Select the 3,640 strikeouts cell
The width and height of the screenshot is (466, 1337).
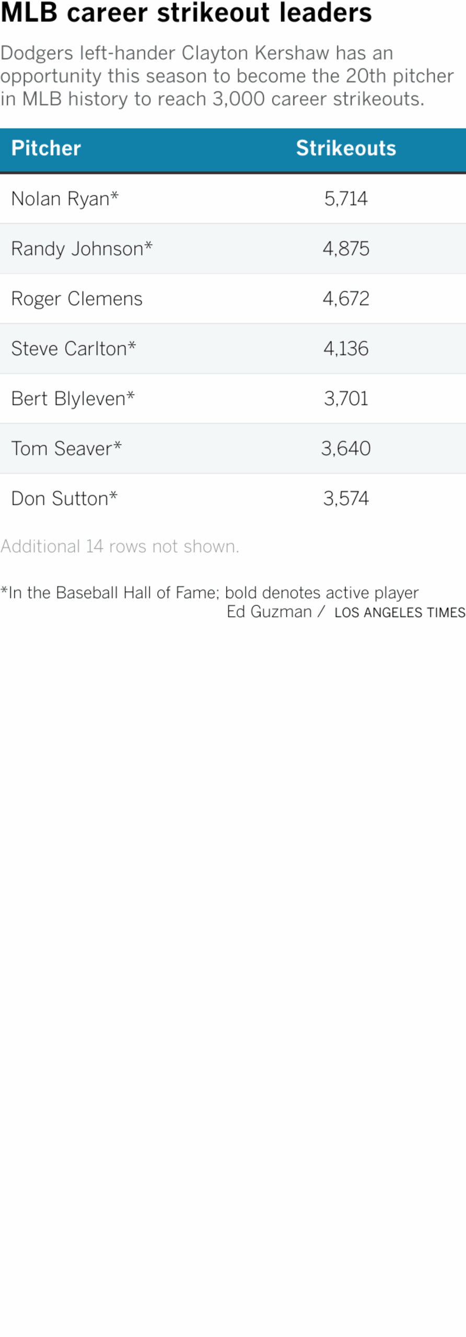(346, 448)
